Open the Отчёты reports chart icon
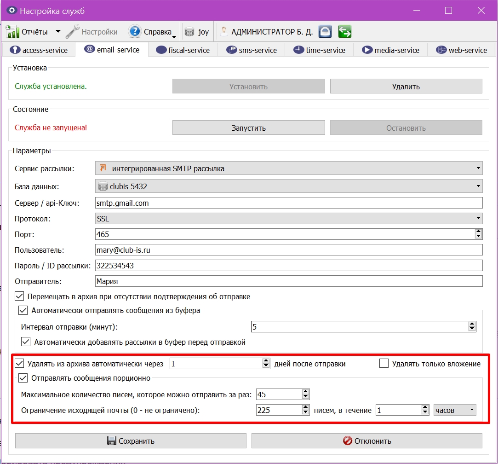 point(12,31)
